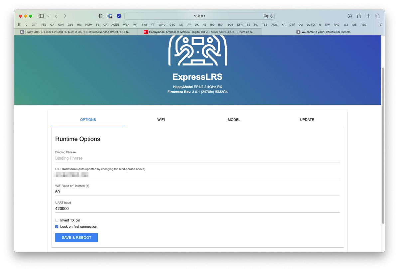Viewport: 399px width, 271px height.
Task: Switch to the CrazyF405HD ELRS tab
Action: pos(76,32)
